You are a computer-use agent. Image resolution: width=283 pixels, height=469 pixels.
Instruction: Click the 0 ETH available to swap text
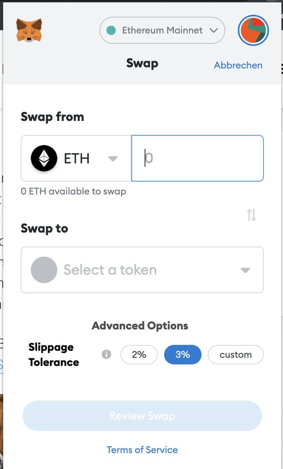pyautogui.click(x=73, y=191)
